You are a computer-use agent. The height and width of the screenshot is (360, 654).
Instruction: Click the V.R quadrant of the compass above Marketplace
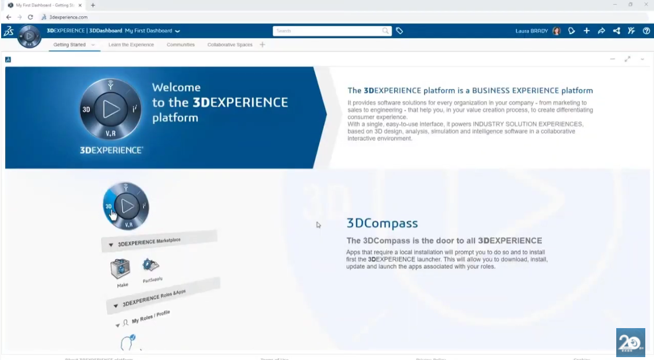pos(128,225)
